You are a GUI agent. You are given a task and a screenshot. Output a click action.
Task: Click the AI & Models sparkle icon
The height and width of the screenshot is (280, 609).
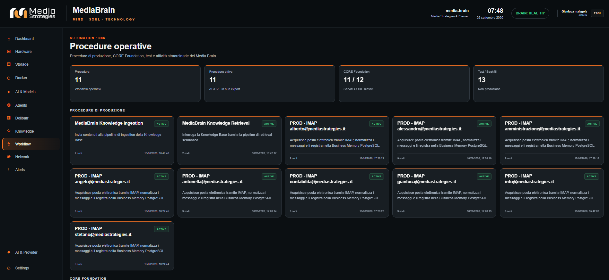[9, 92]
